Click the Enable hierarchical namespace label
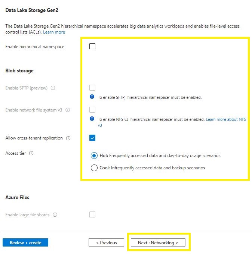The height and width of the screenshot is (254, 252). point(35,47)
